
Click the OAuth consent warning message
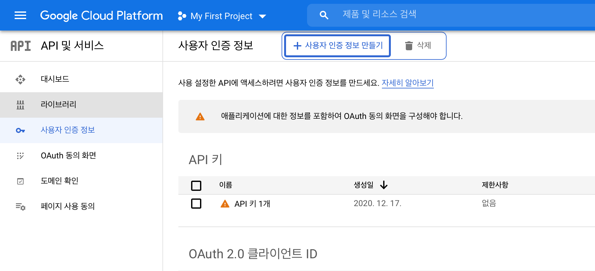click(342, 116)
